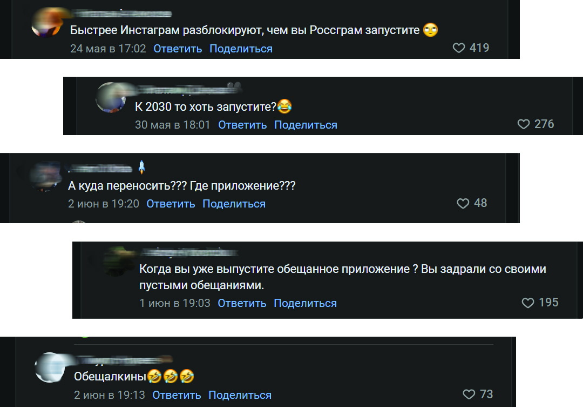Share the 1 июн 19:03 comment
The image size is (583, 408).
pos(305,303)
